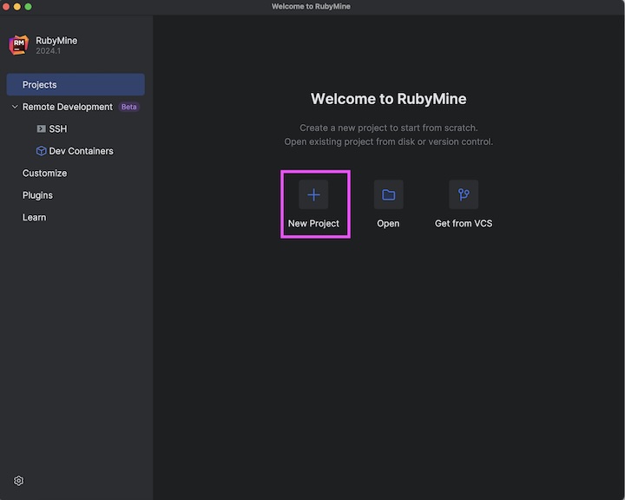Select the Dev Containers text entry
Viewport: 625px width, 500px height.
(81, 151)
